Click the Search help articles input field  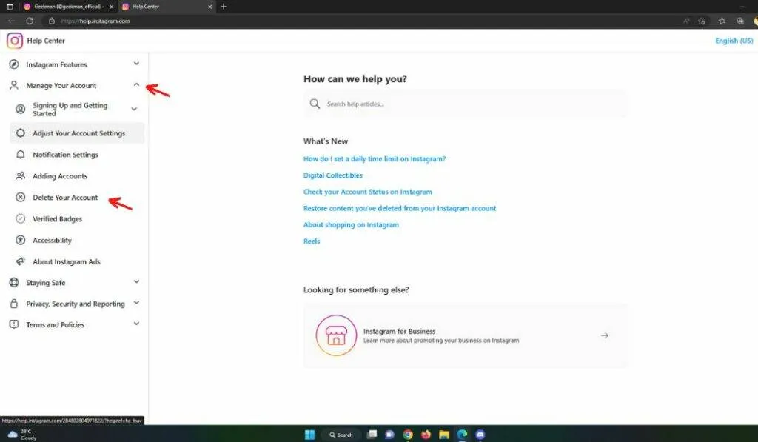tap(466, 104)
